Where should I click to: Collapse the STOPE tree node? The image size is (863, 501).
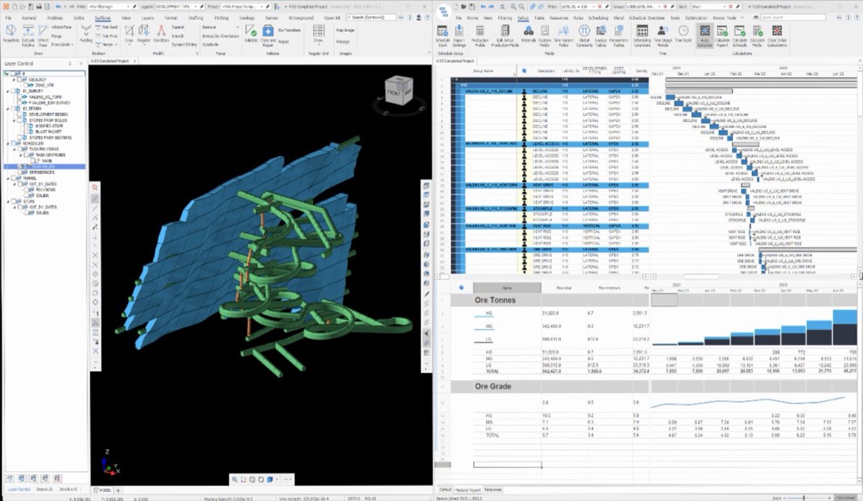click(x=6, y=201)
